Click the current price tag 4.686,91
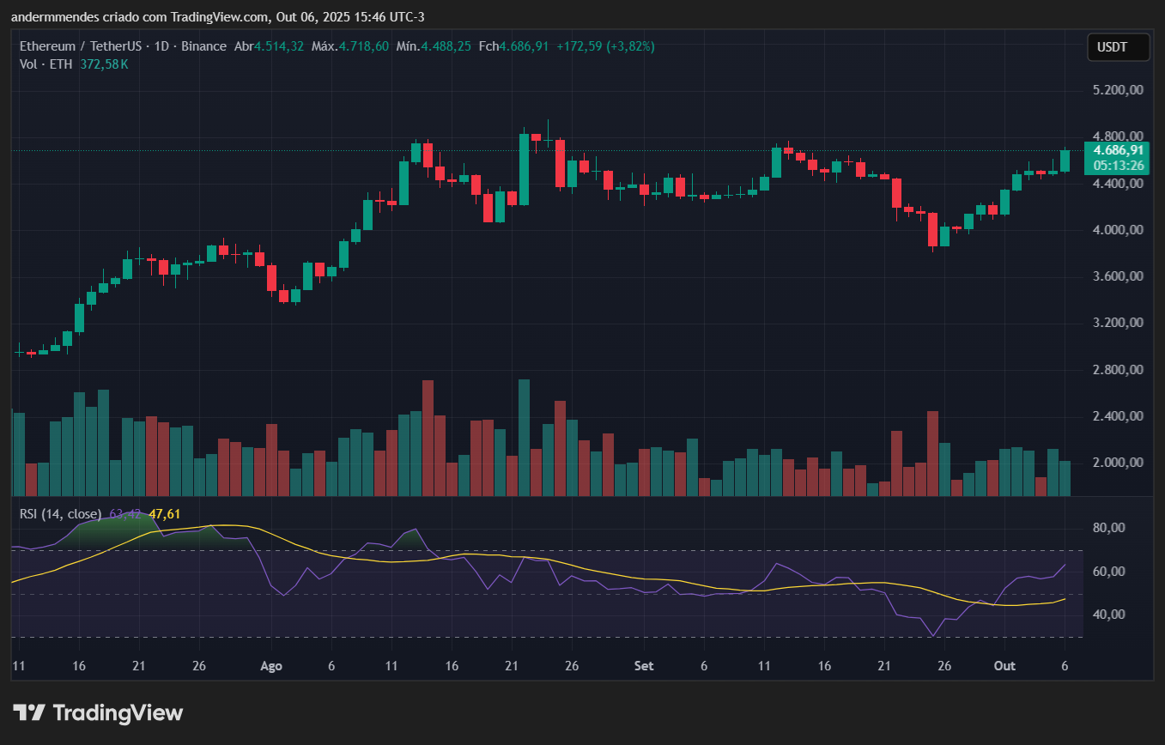Viewport: 1165px width, 745px height. (x=1116, y=150)
